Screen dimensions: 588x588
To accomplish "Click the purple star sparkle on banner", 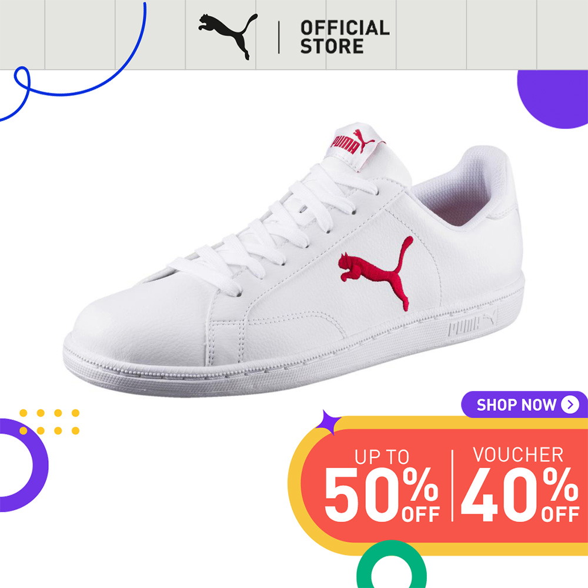I will click(x=328, y=423).
